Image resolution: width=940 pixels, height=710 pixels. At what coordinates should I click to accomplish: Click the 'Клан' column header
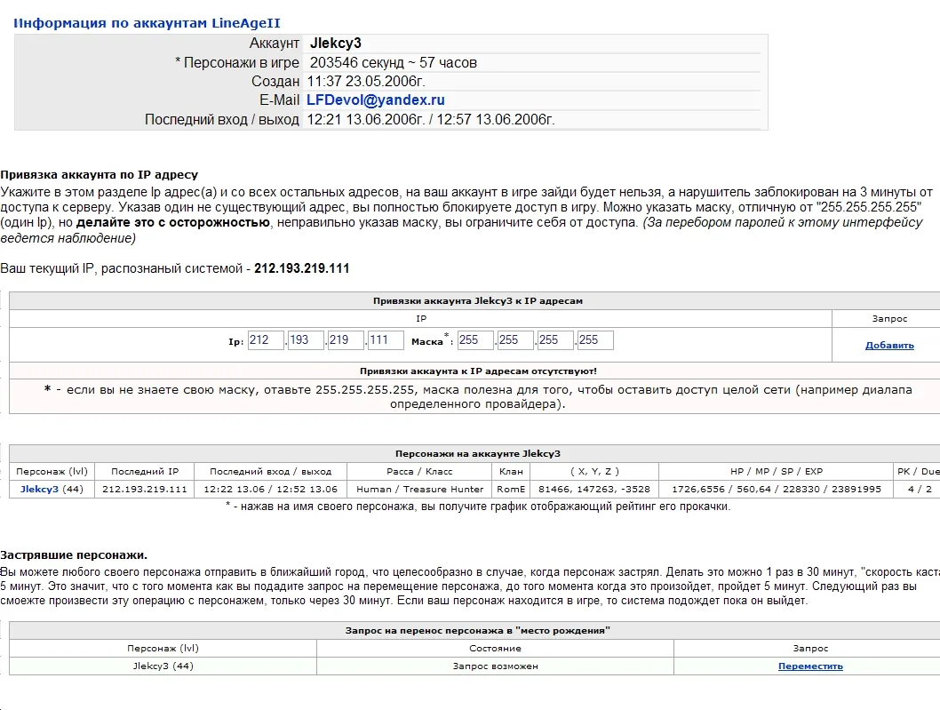tap(511, 471)
